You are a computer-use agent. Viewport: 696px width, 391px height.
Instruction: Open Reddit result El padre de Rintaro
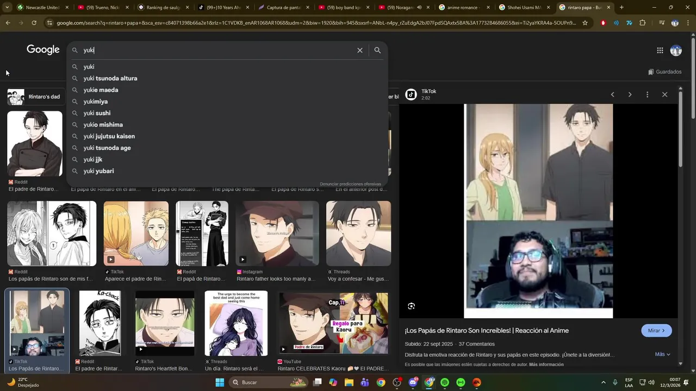[x=35, y=144]
